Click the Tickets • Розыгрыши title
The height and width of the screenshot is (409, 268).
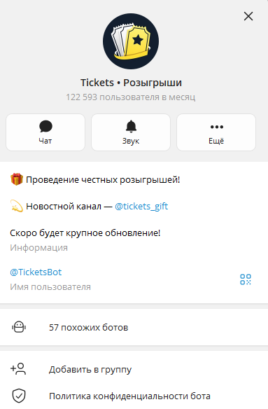(131, 83)
